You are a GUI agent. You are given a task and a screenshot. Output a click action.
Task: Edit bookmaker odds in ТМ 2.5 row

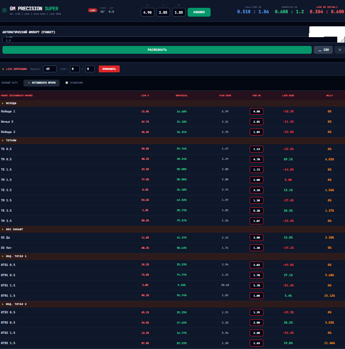pyautogui.click(x=257, y=200)
